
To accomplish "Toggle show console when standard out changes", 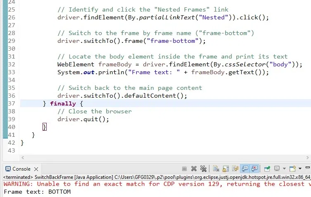I will coord(245,169).
